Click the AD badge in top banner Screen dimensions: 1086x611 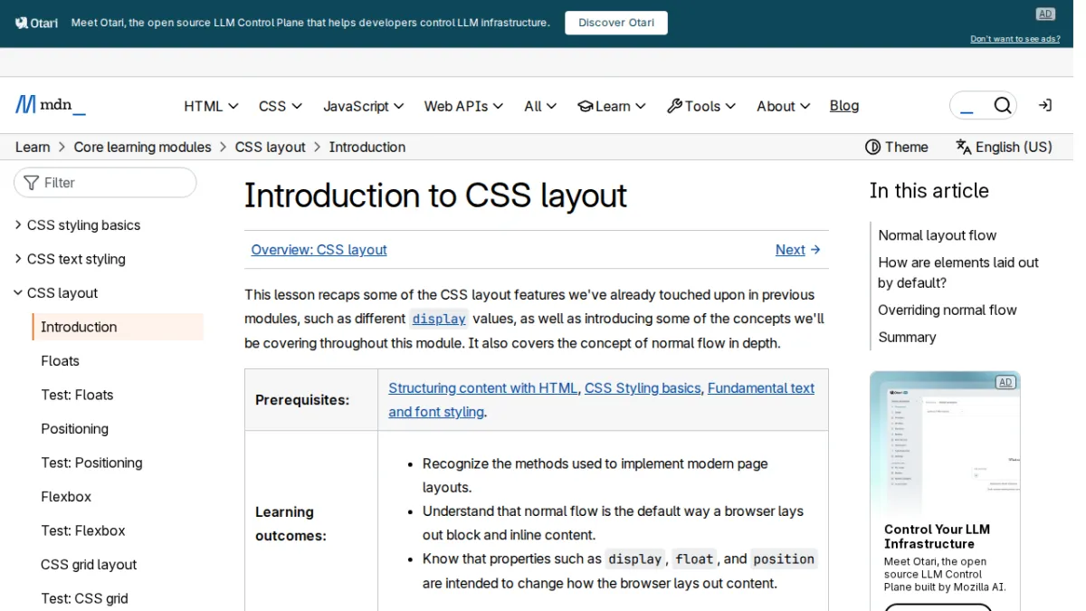1045,14
